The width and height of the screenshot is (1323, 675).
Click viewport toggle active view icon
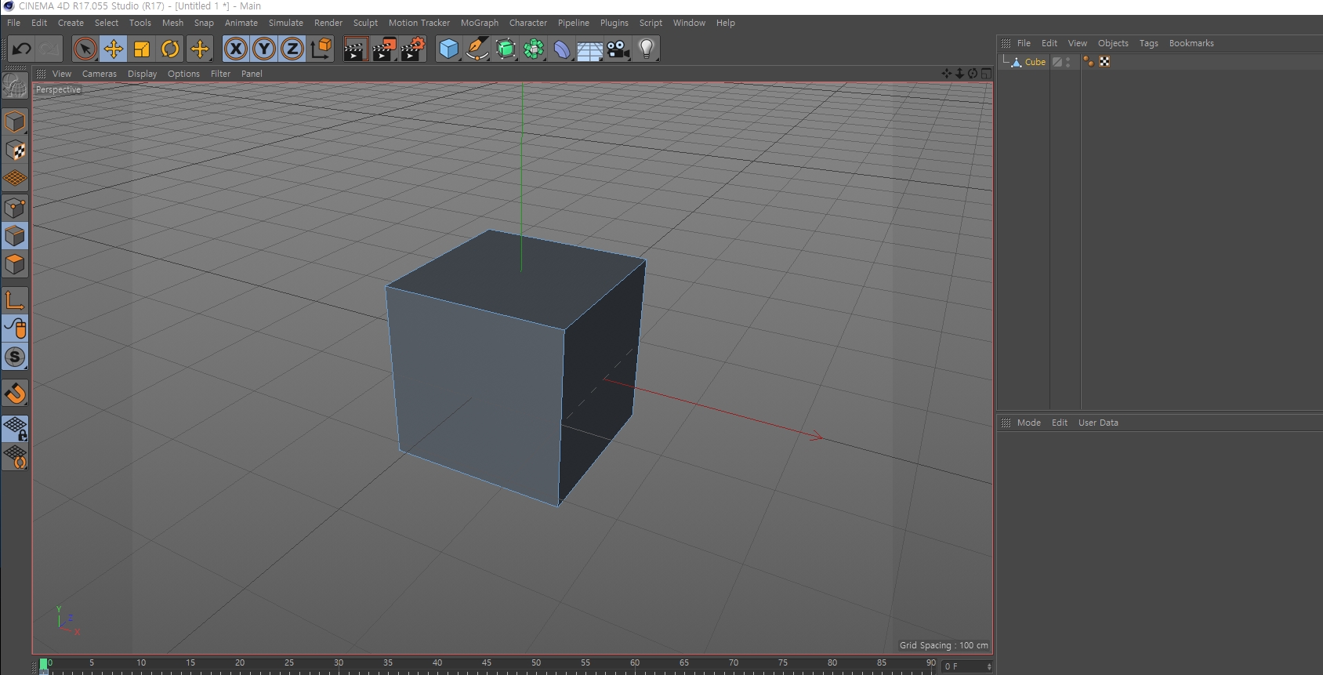986,73
